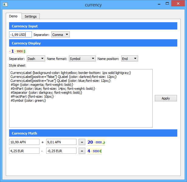Click the application icon in title bar

coord(5,5)
